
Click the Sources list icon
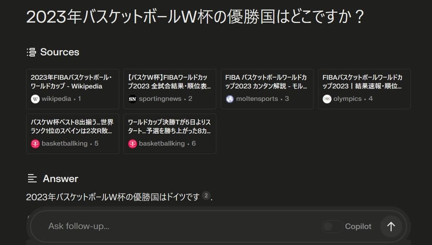tap(31, 52)
